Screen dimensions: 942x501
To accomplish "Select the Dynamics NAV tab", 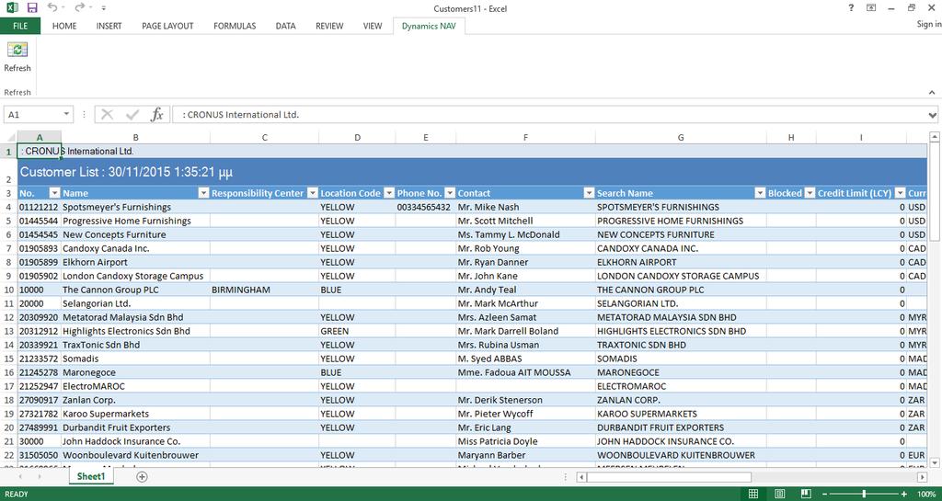I will pyautogui.click(x=429, y=26).
